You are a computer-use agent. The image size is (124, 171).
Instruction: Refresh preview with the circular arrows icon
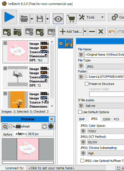click(x=44, y=126)
